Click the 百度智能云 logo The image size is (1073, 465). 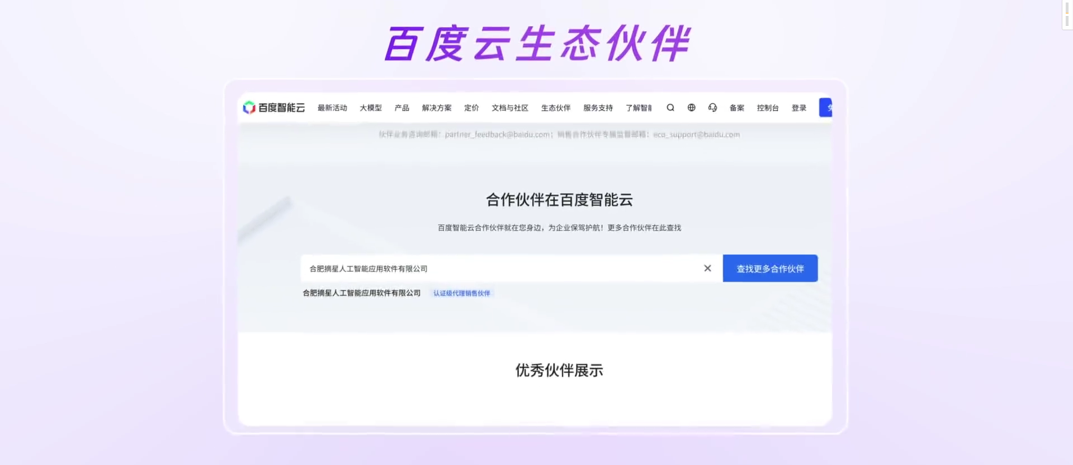(274, 108)
